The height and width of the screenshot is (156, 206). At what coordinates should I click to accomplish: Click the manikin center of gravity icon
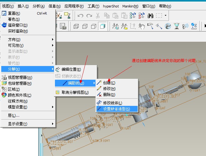pos(194,26)
